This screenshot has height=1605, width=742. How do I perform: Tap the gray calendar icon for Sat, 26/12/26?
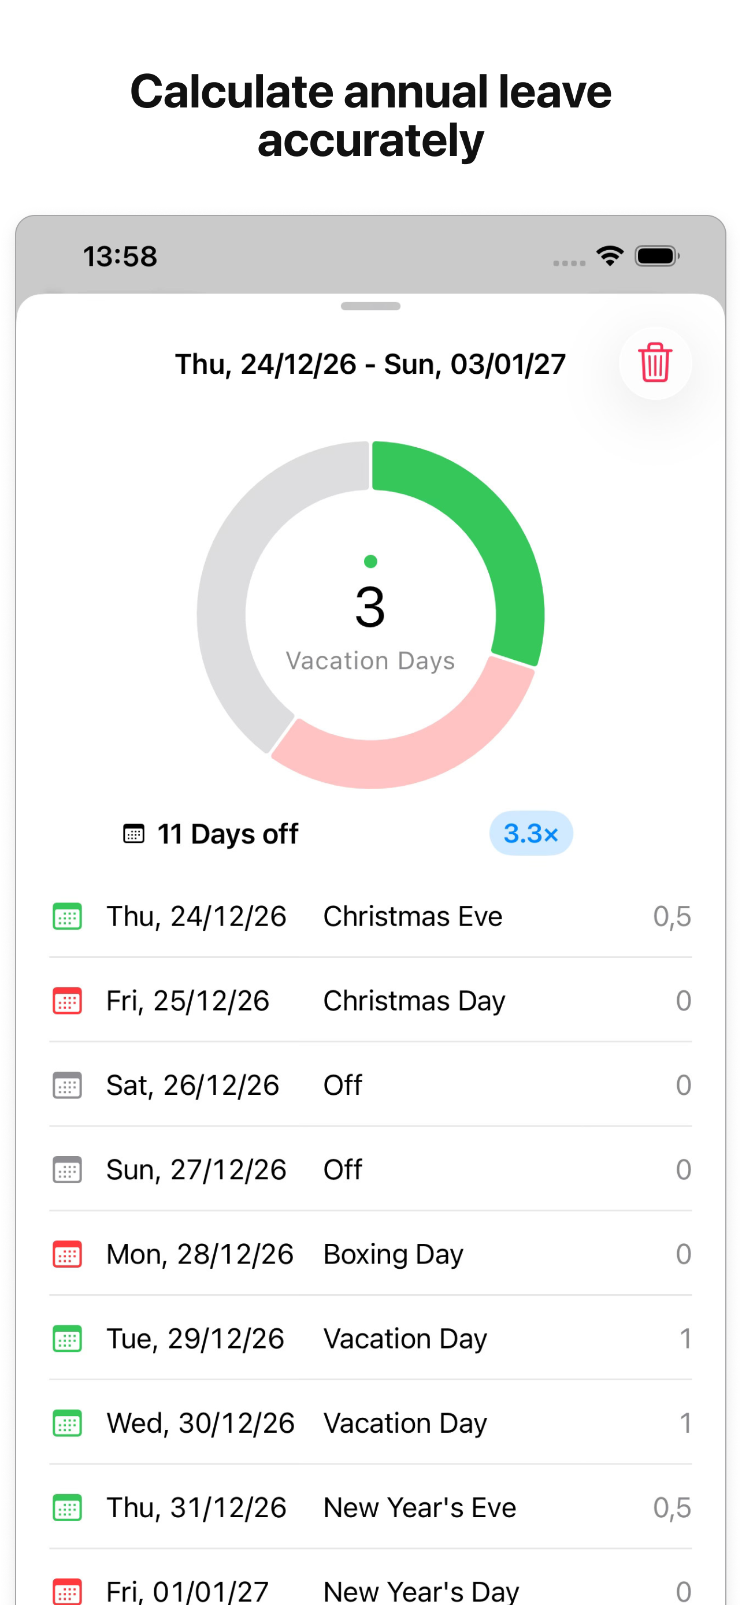tap(67, 1085)
